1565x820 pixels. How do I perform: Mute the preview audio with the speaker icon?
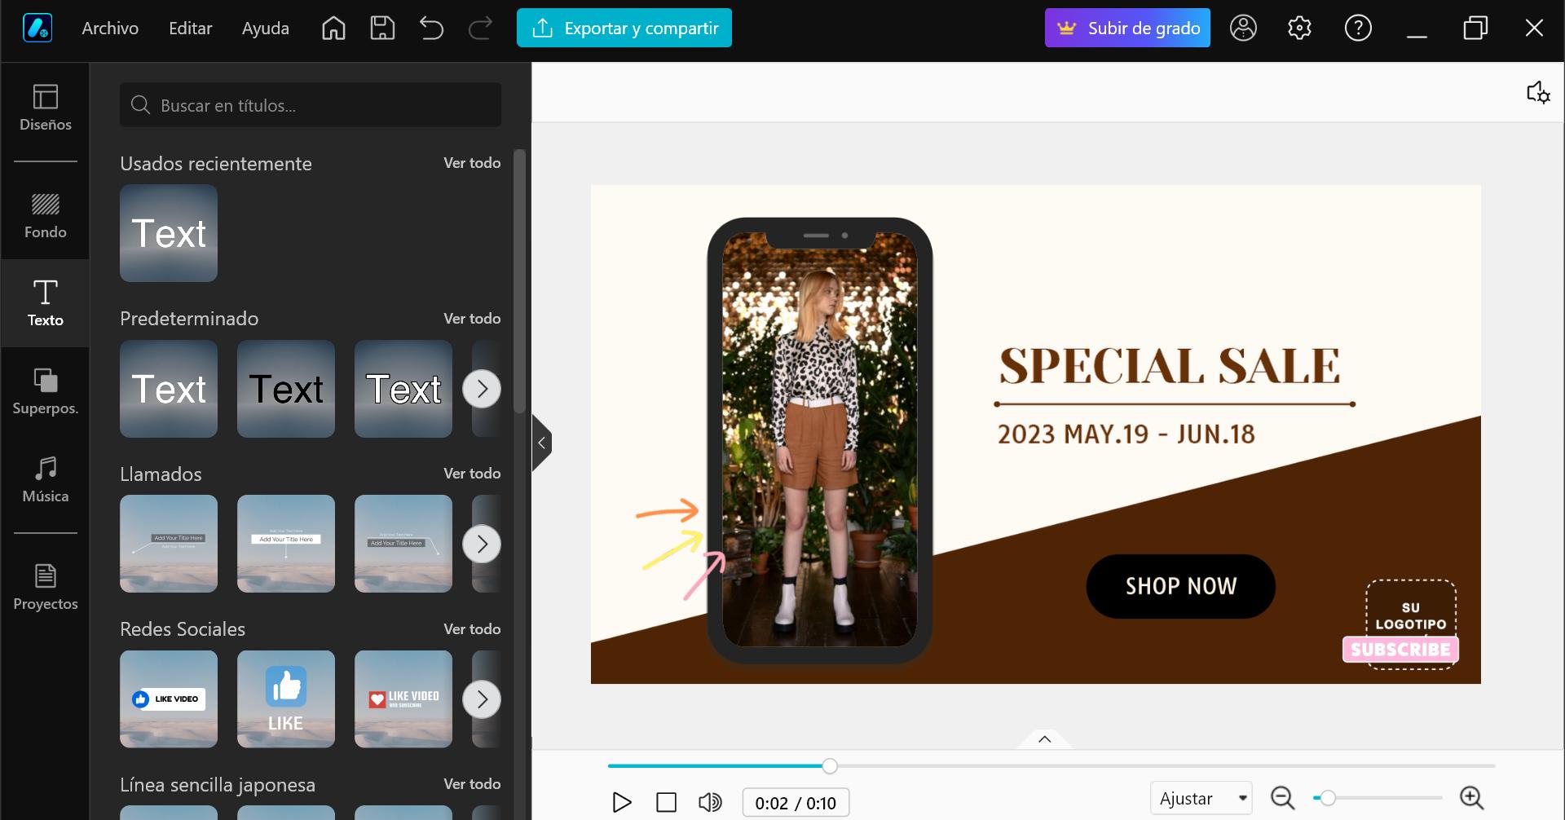click(x=710, y=802)
